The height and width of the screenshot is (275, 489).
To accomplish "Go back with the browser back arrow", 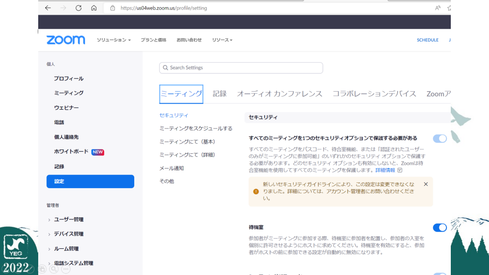I will [x=48, y=8].
